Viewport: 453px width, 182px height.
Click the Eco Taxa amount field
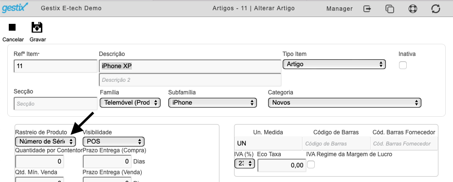pos(282,165)
